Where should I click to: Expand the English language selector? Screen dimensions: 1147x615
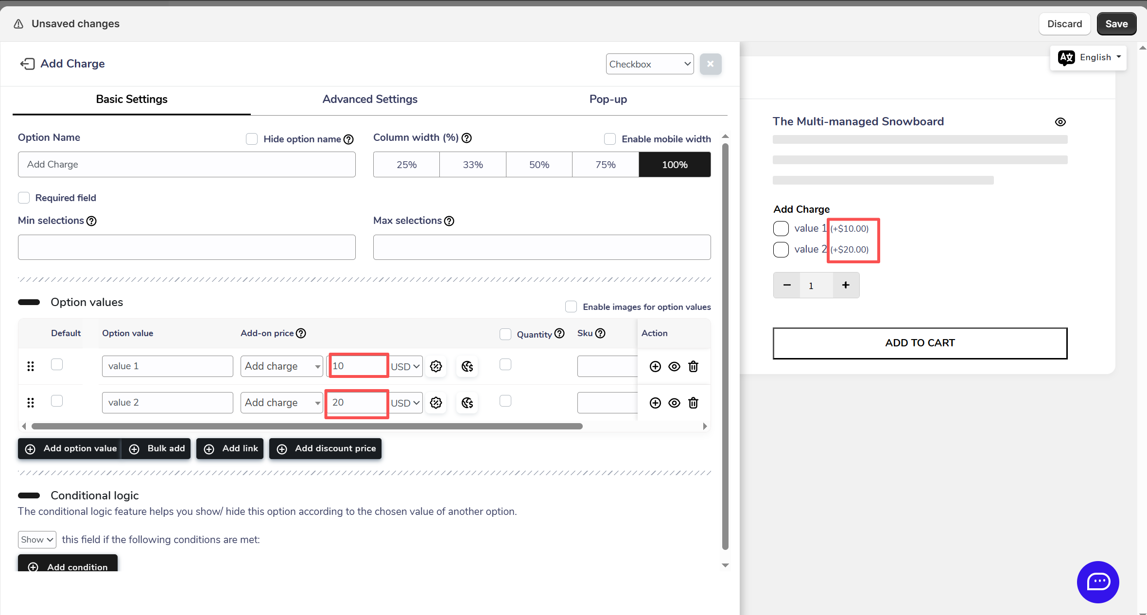coord(1089,57)
